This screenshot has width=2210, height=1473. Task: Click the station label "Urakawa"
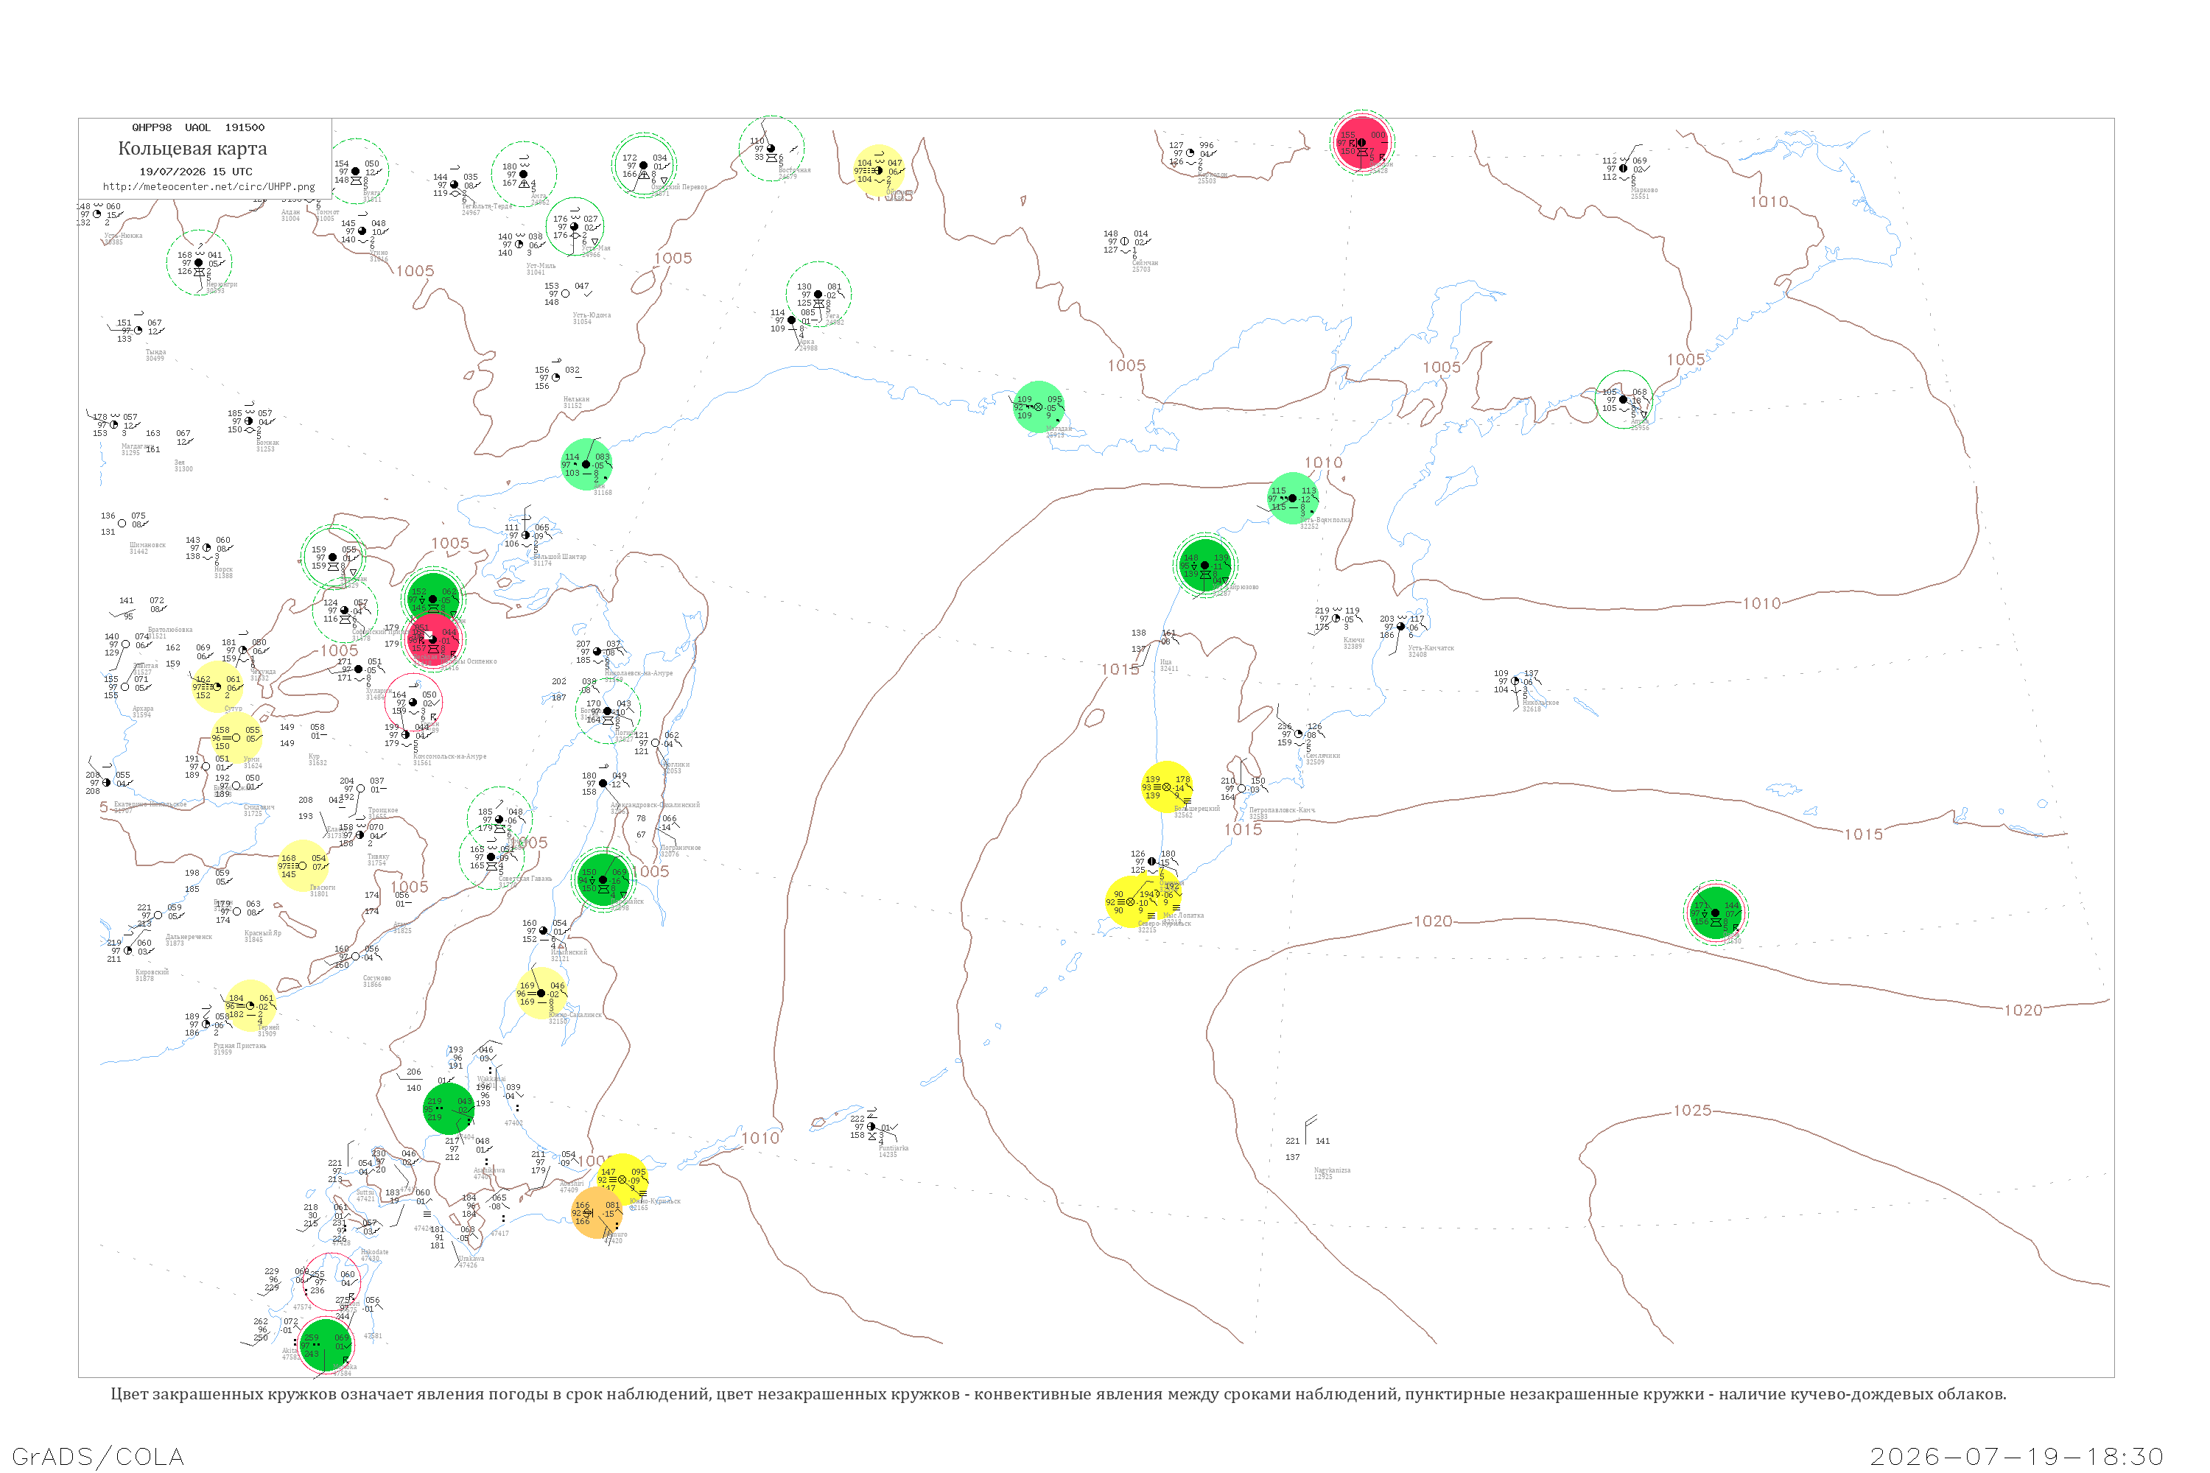471,1259
